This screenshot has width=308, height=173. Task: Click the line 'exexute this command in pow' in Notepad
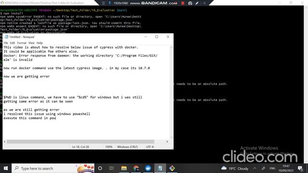pyautogui.click(x=29, y=118)
